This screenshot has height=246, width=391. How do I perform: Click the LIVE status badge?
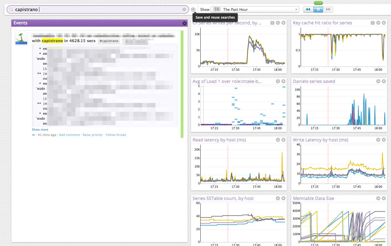click(x=318, y=3)
